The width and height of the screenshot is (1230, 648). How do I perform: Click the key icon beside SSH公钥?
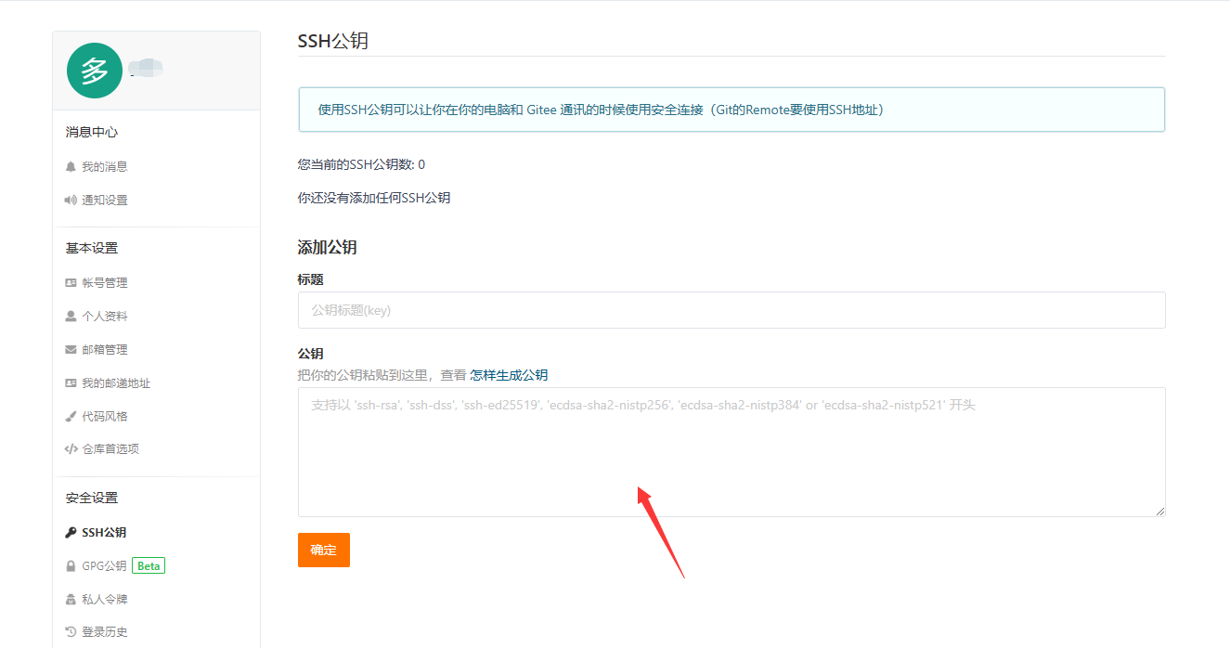[x=71, y=533]
